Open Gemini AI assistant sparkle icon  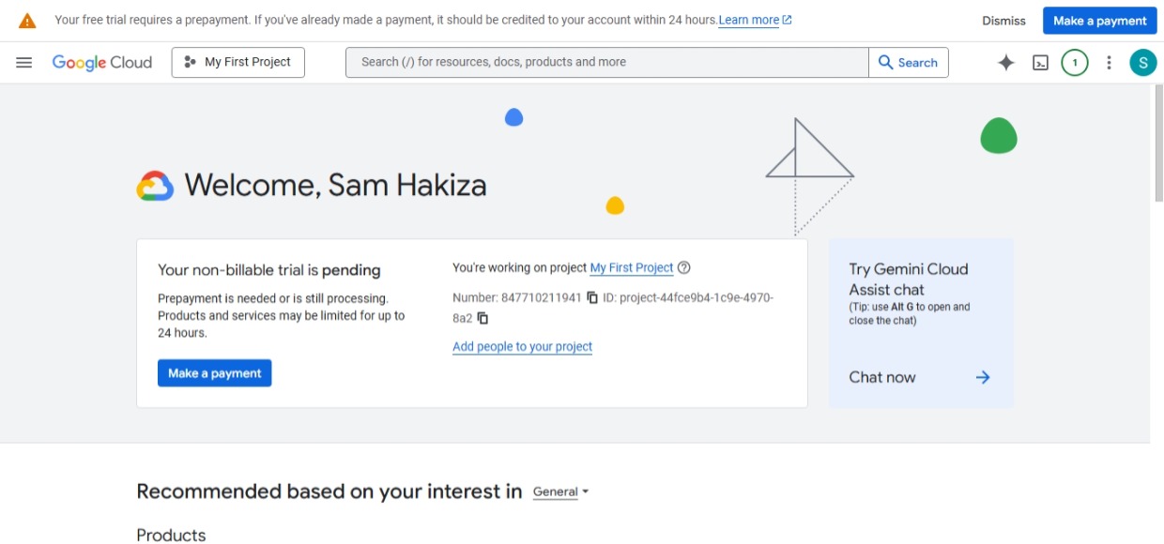[x=1006, y=63]
